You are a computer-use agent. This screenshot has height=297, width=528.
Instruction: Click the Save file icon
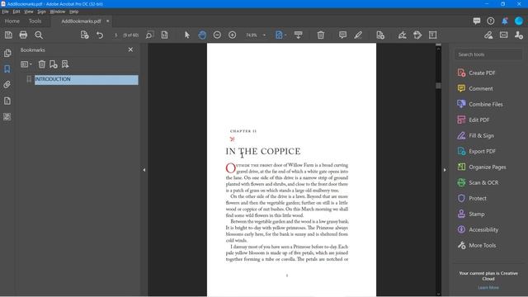8,35
